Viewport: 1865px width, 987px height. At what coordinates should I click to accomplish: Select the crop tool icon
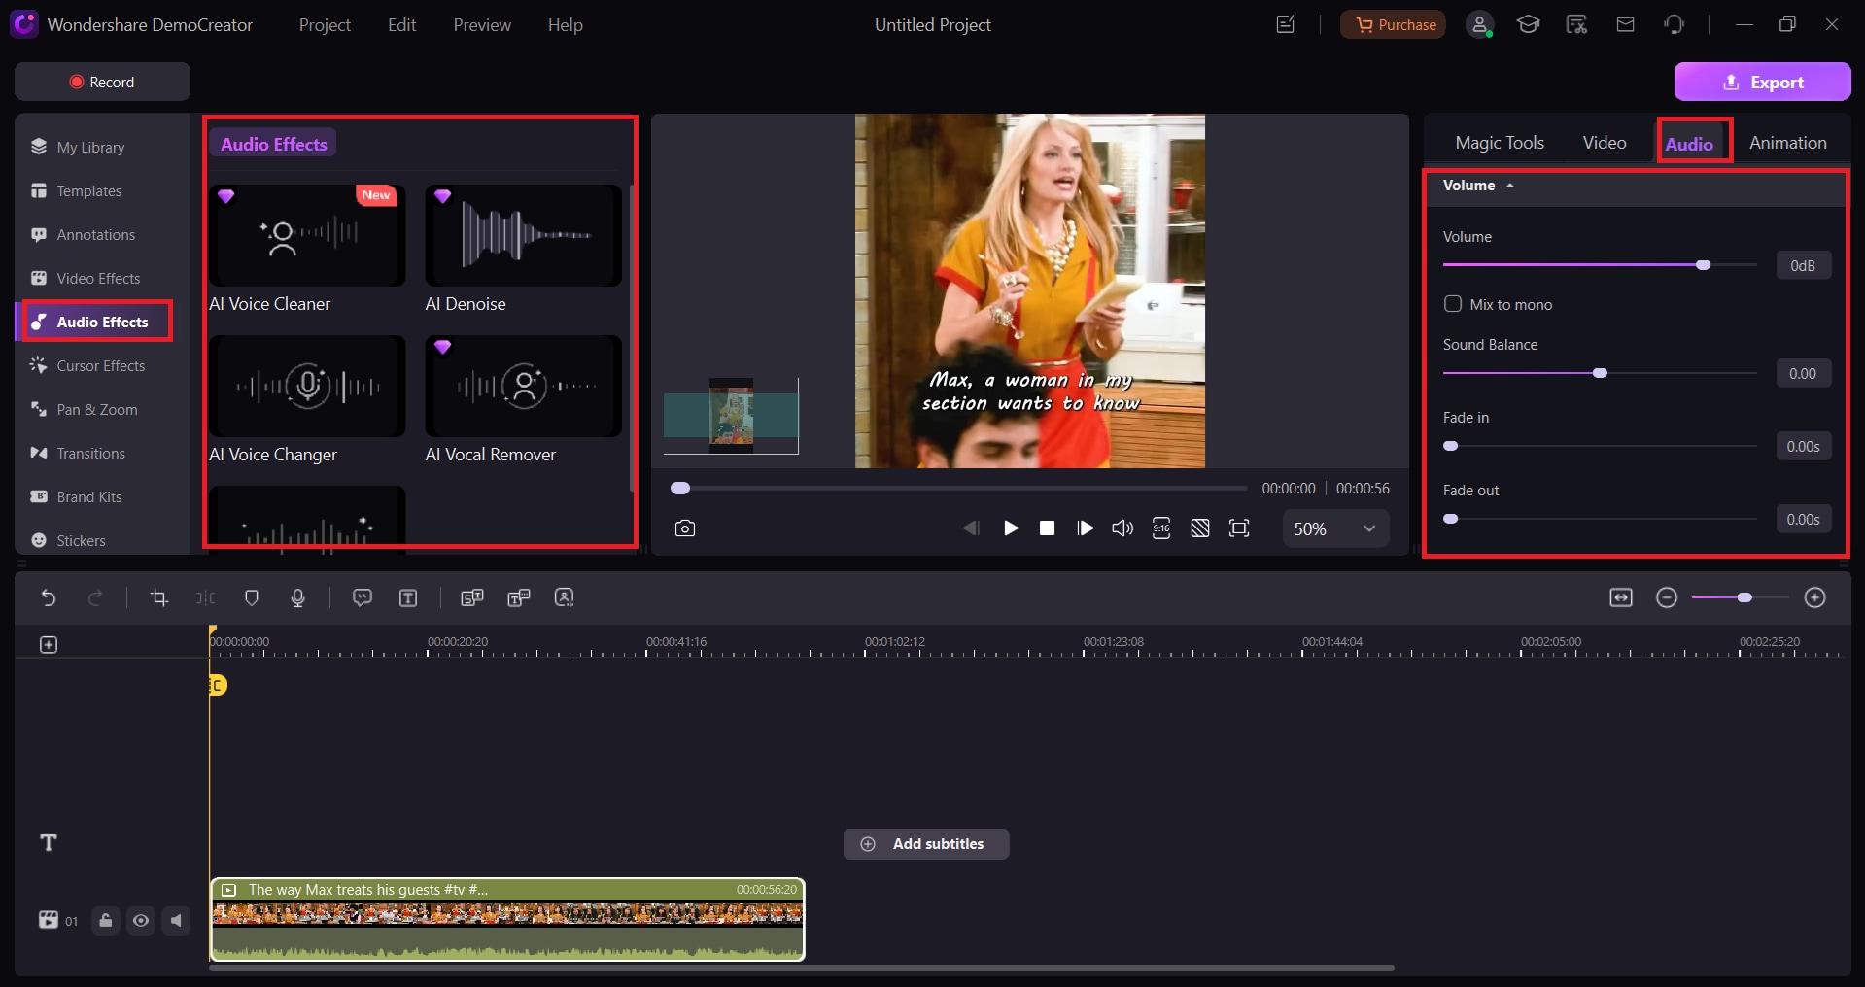(159, 597)
